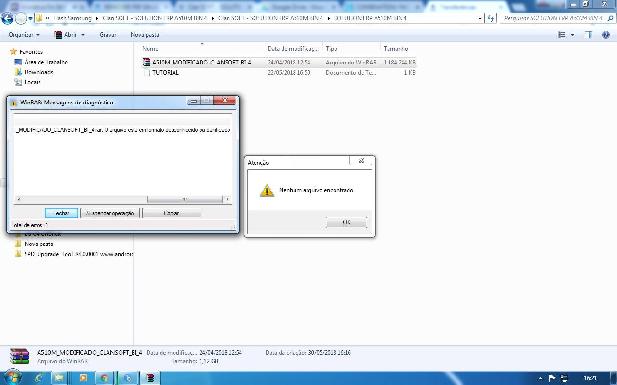The image size is (617, 385).
Task: Change the view mode icon
Action: click(x=562, y=35)
